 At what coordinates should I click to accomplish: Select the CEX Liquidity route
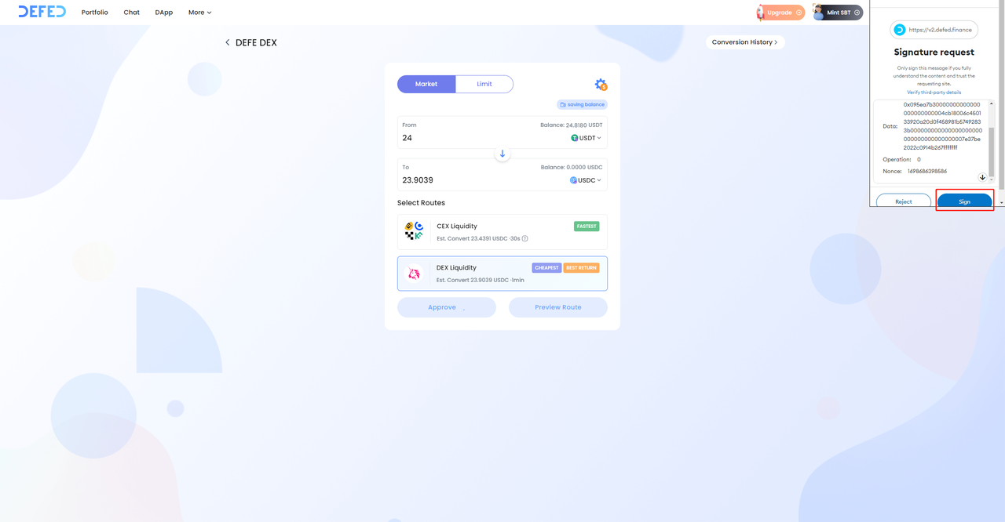(502, 232)
